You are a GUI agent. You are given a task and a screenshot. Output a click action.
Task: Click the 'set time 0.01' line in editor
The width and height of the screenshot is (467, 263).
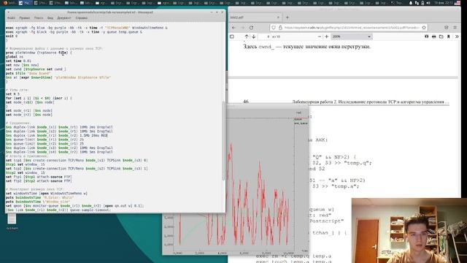coord(18,61)
